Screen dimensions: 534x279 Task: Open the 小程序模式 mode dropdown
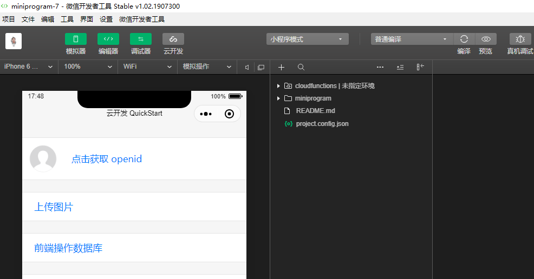[x=307, y=39]
